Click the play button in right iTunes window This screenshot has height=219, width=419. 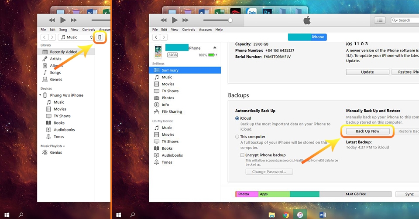click(x=175, y=20)
